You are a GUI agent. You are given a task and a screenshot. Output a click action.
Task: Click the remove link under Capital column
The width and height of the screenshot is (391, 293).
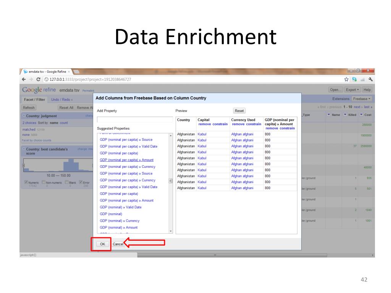[205, 124]
